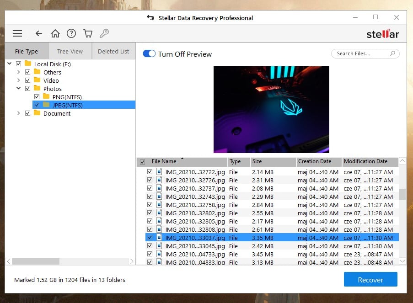Image resolution: width=413 pixels, height=303 pixels.
Task: Sort by the Size column header
Action: [273, 162]
